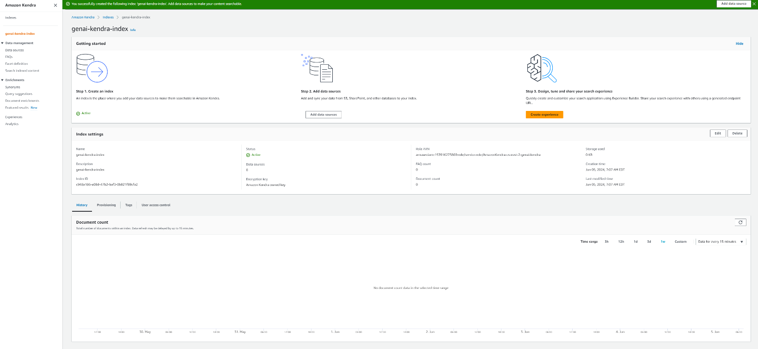Refresh the Document count chart

pos(740,222)
